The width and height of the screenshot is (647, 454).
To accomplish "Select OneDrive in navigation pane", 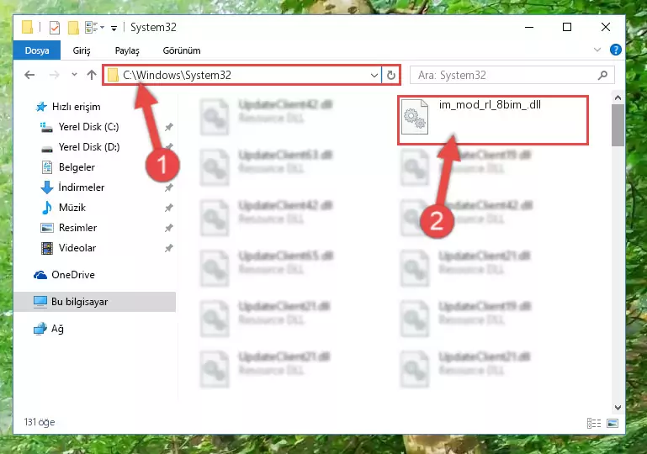I will tap(73, 275).
